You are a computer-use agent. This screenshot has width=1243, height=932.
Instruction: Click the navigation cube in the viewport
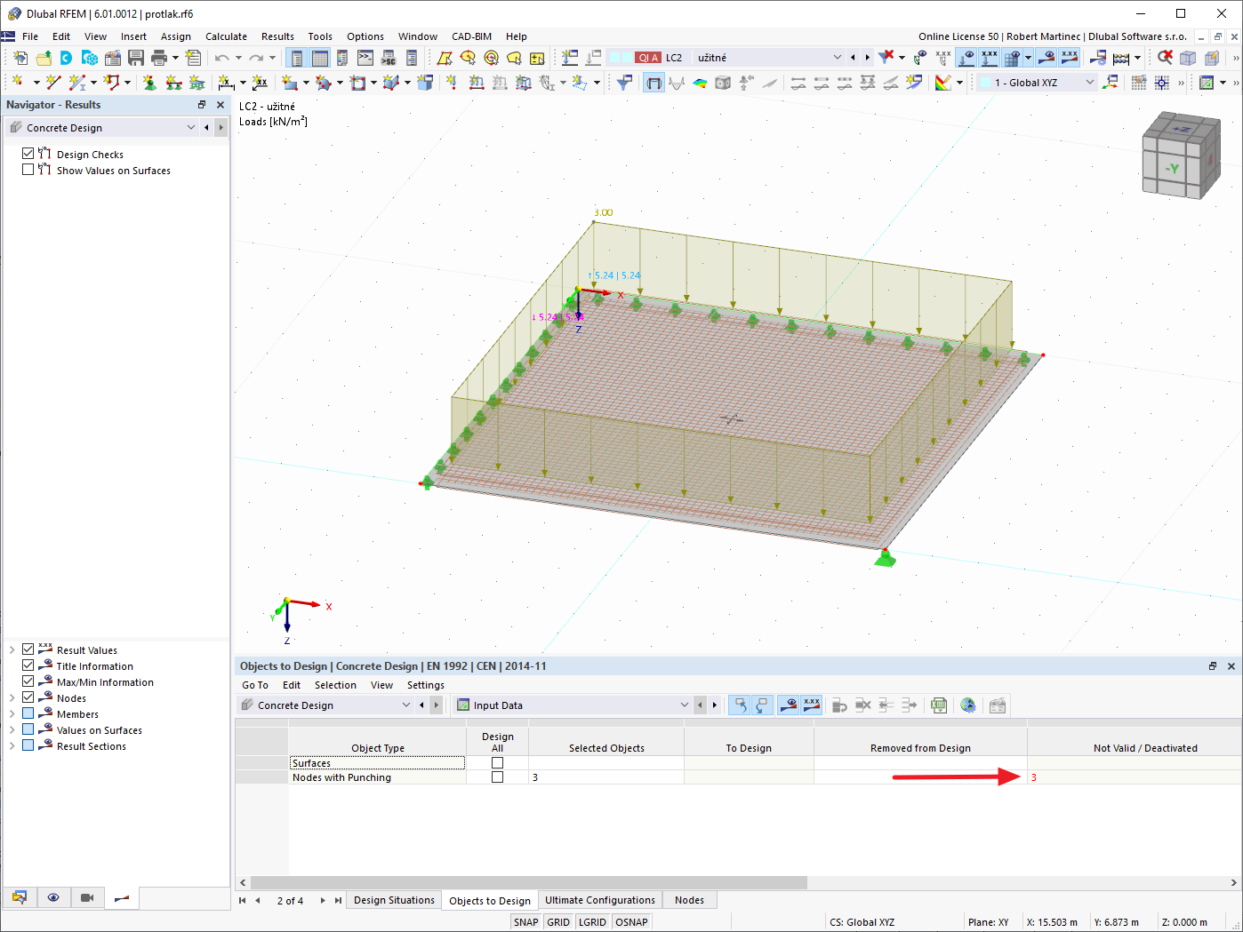(1183, 156)
